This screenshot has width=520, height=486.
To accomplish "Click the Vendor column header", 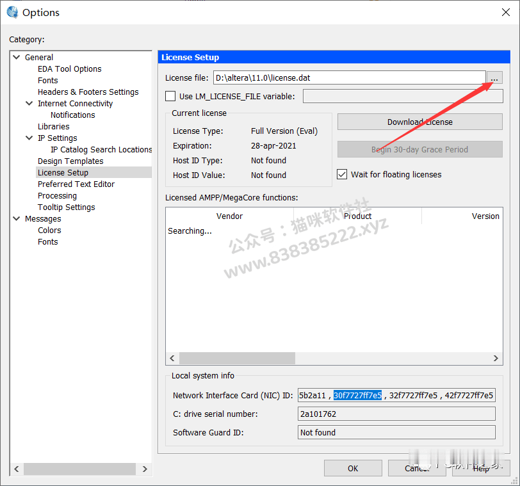I will (229, 216).
